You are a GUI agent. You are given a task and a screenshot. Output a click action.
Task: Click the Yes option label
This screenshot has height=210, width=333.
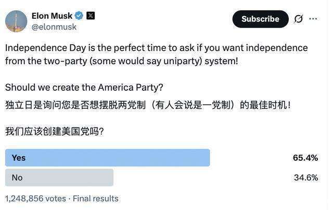(x=19, y=158)
